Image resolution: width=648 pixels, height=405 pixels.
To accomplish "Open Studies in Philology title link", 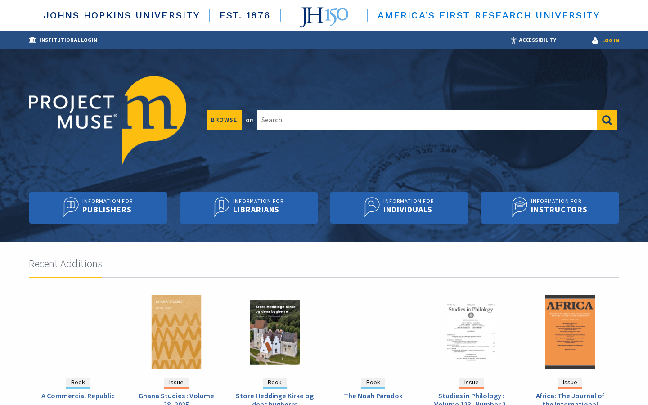I will pos(471,399).
